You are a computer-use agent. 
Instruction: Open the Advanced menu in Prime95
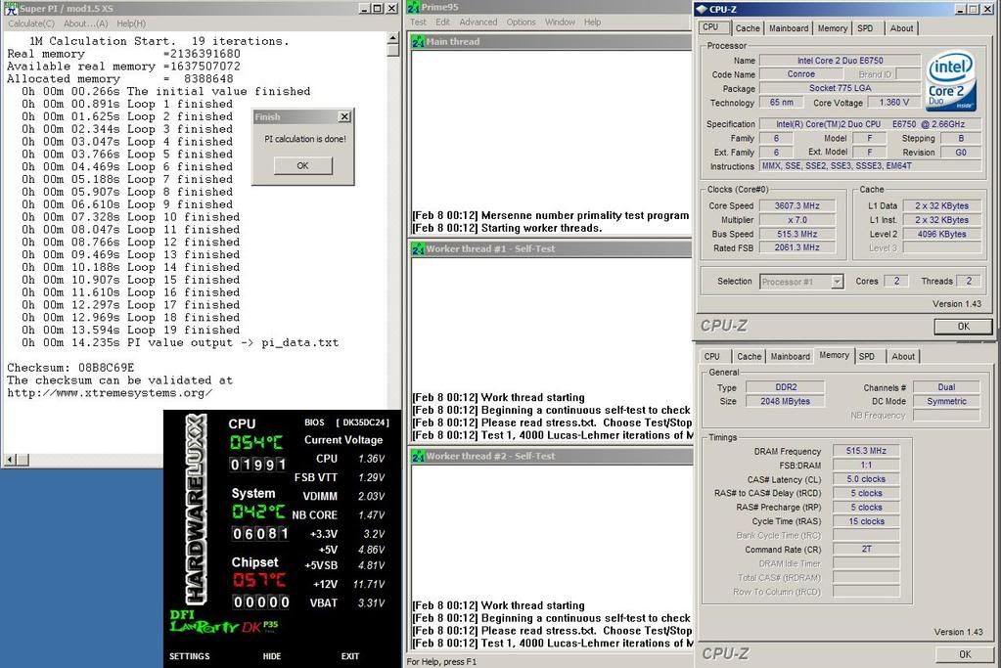pyautogui.click(x=478, y=22)
